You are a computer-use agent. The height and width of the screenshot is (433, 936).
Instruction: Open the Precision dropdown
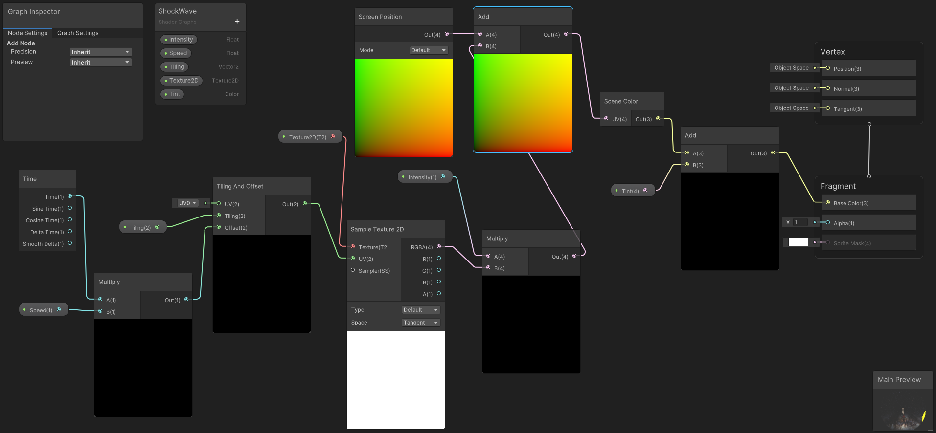click(x=101, y=52)
